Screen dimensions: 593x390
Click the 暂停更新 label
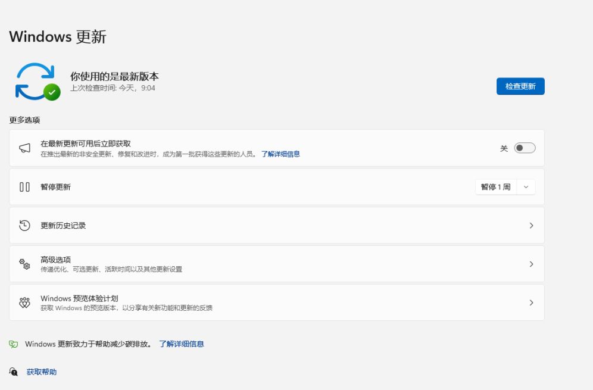click(x=55, y=187)
